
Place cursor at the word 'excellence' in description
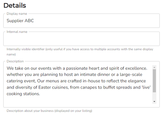(136, 68)
